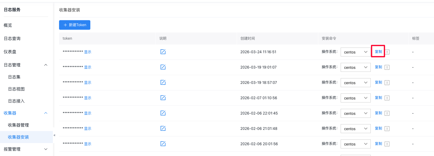Click edit description icon for 2026-03-24 11:16:51 token
This screenshot has width=434, height=156.
(x=163, y=52)
